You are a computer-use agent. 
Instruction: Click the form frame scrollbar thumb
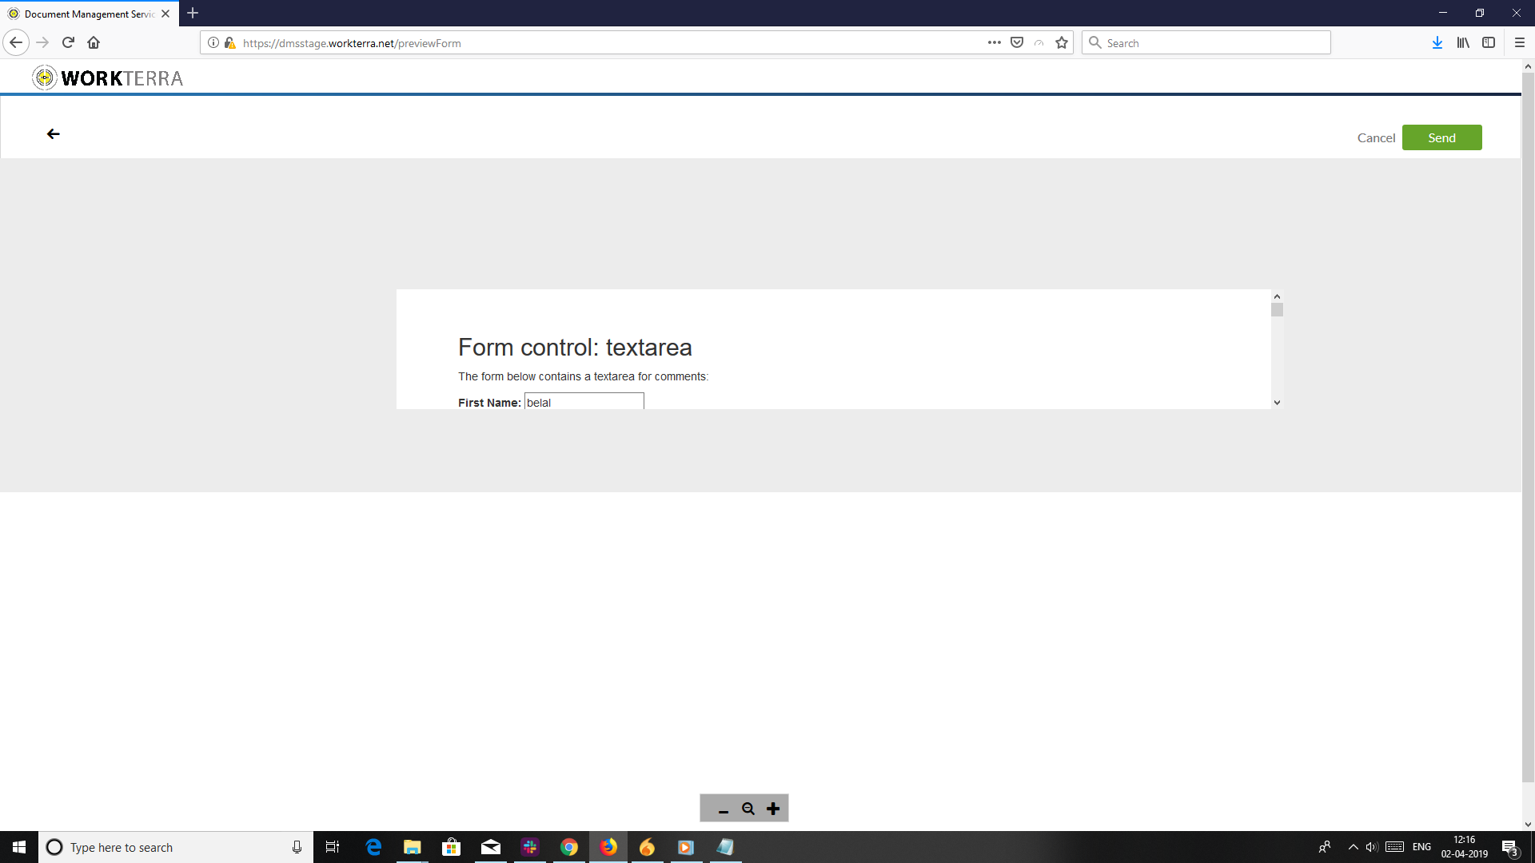1277,310
